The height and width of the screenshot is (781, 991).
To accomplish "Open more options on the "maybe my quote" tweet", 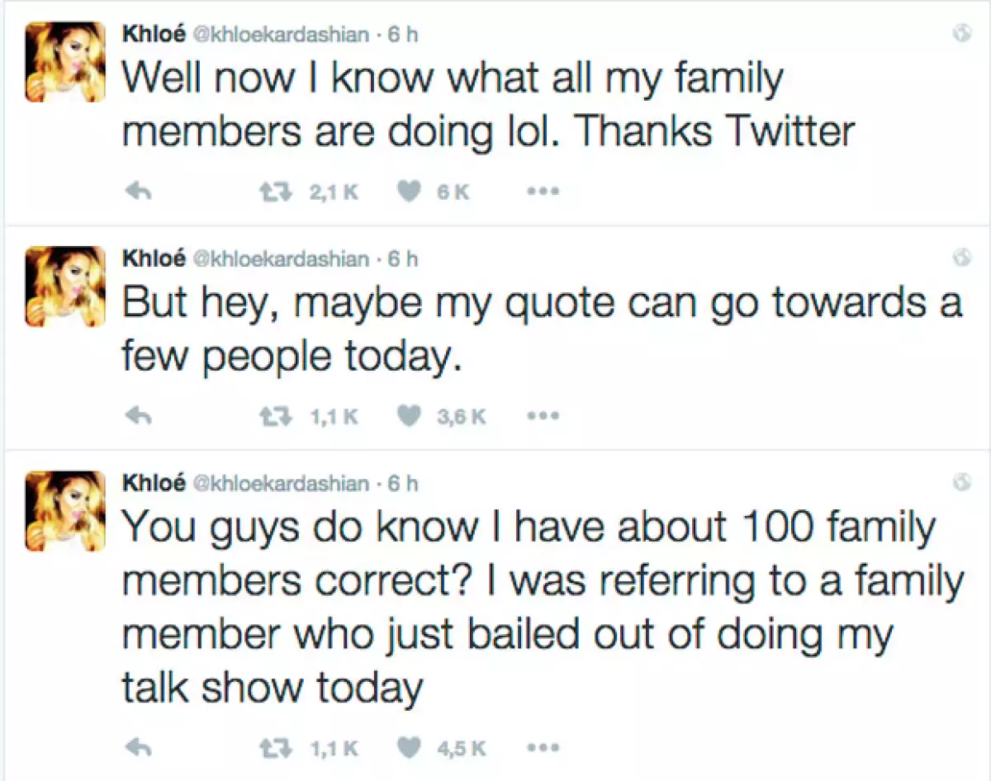I will pyautogui.click(x=543, y=418).
